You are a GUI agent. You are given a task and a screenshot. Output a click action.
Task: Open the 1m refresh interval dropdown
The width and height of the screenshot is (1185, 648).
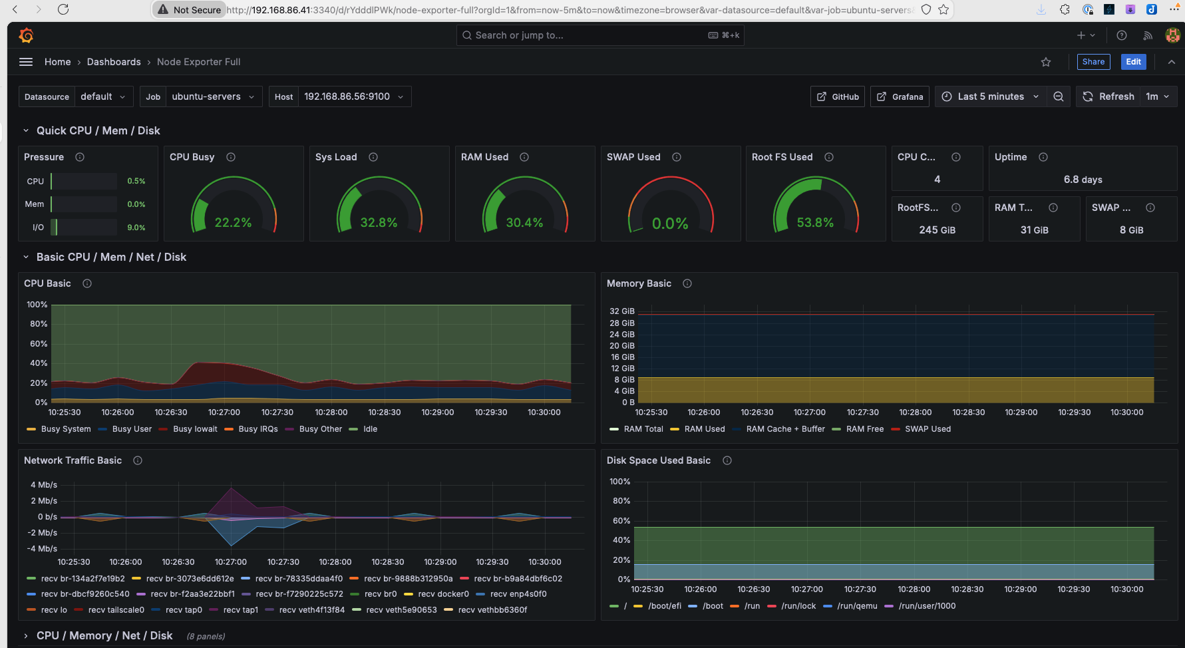[x=1158, y=96]
